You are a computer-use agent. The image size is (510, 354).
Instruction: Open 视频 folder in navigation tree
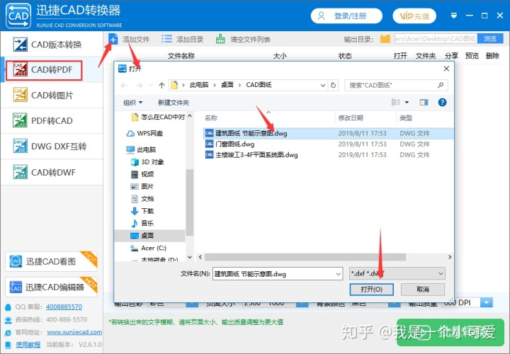tap(142, 174)
